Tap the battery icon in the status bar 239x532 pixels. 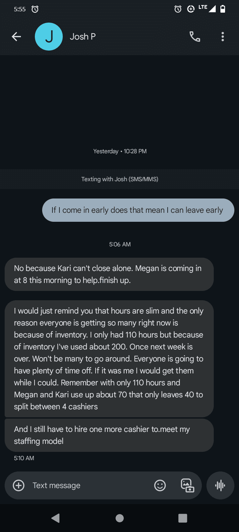click(x=223, y=9)
